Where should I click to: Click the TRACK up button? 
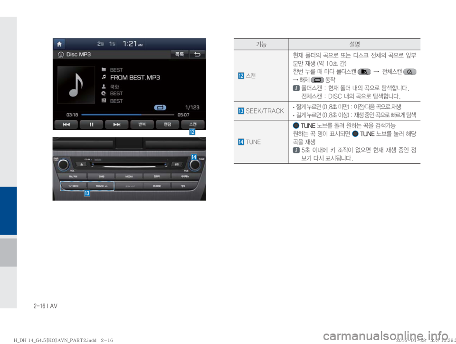point(101,186)
